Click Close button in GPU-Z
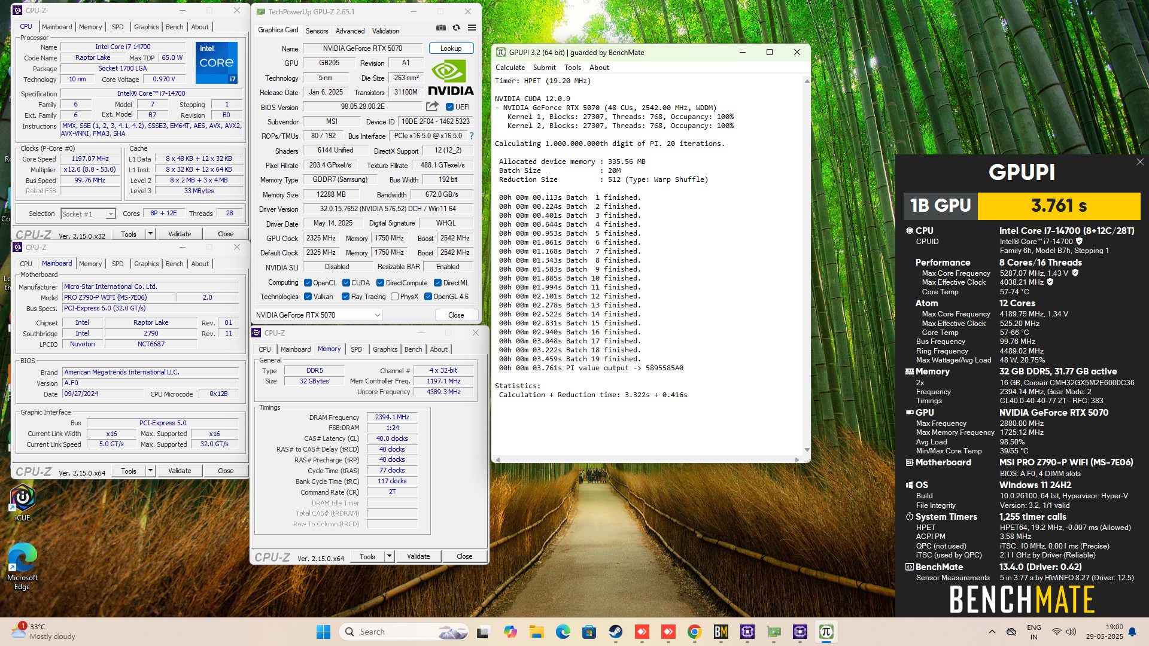The height and width of the screenshot is (646, 1149). tap(456, 315)
